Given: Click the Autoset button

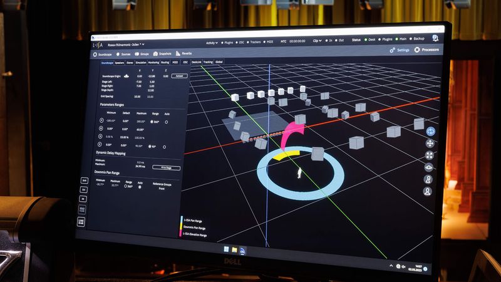Looking at the screenshot, I should click(179, 76).
